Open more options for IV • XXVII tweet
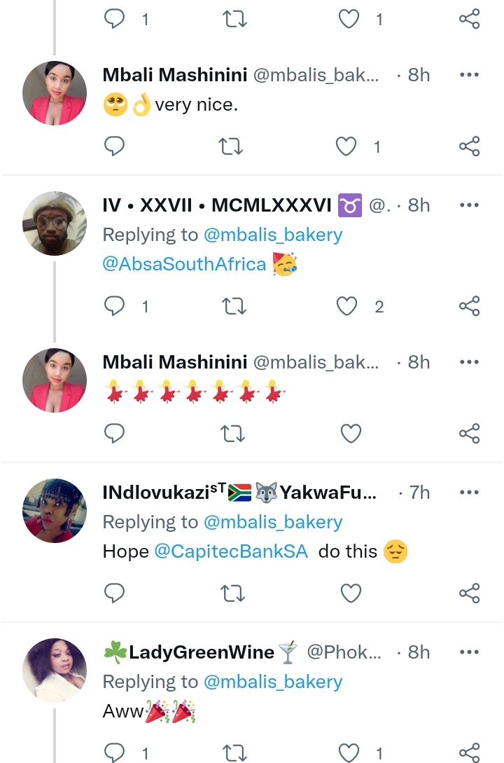The height and width of the screenshot is (763, 504). pos(468,205)
